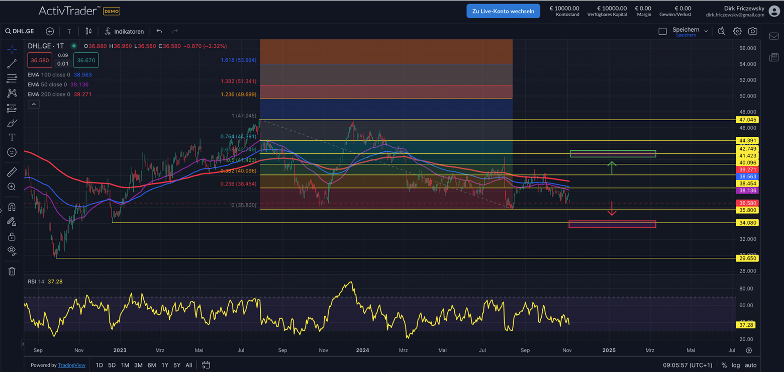Select the 1Y time range

click(x=164, y=365)
